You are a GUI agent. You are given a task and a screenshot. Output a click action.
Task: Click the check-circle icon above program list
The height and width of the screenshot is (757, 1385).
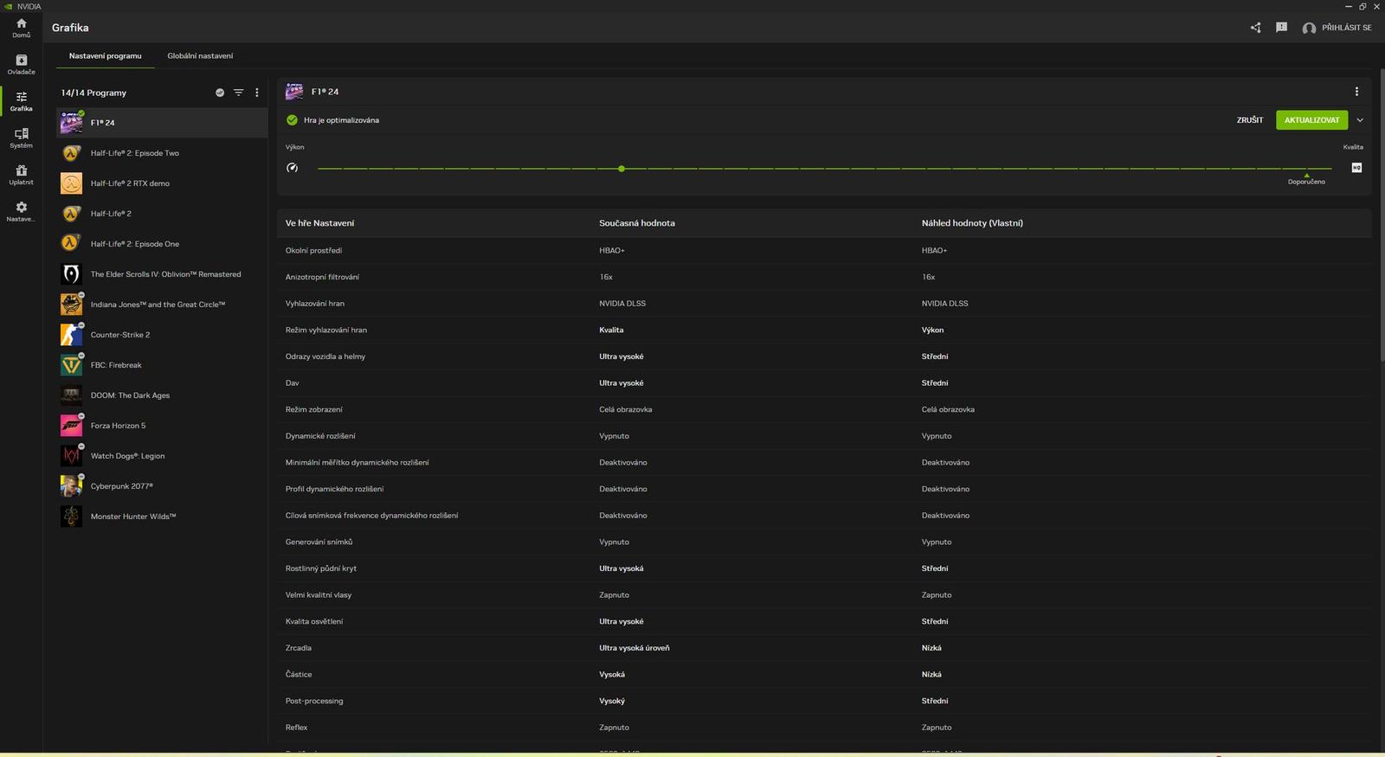pos(220,93)
